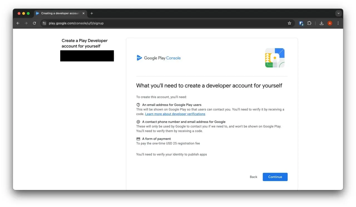Open the password manager extension icon
The height and width of the screenshot is (207, 356).
point(301,23)
